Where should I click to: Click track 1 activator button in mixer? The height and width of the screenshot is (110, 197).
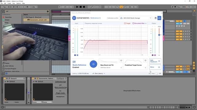(179, 21)
